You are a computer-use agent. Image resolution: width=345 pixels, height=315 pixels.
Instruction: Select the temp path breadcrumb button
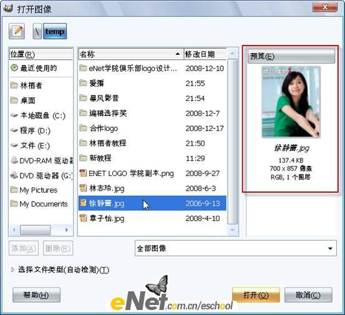pyautogui.click(x=55, y=31)
